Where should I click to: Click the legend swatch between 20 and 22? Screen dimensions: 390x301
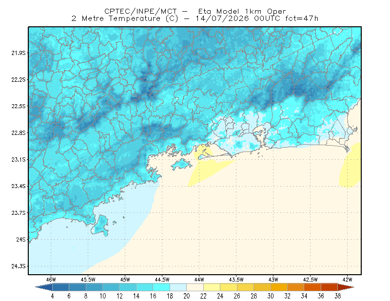tap(195, 287)
